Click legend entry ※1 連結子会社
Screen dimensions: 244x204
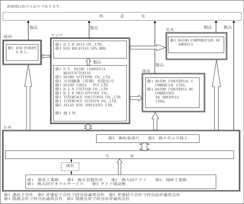coord(19,194)
